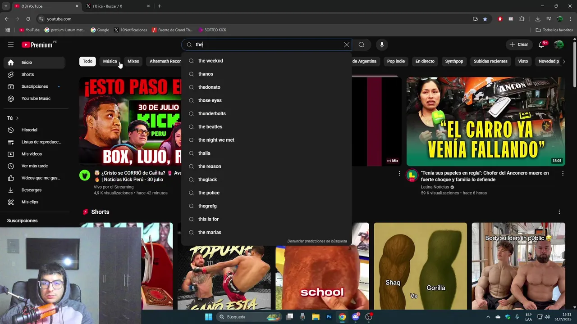Choose suggestion 'the night we met'

pos(266,140)
